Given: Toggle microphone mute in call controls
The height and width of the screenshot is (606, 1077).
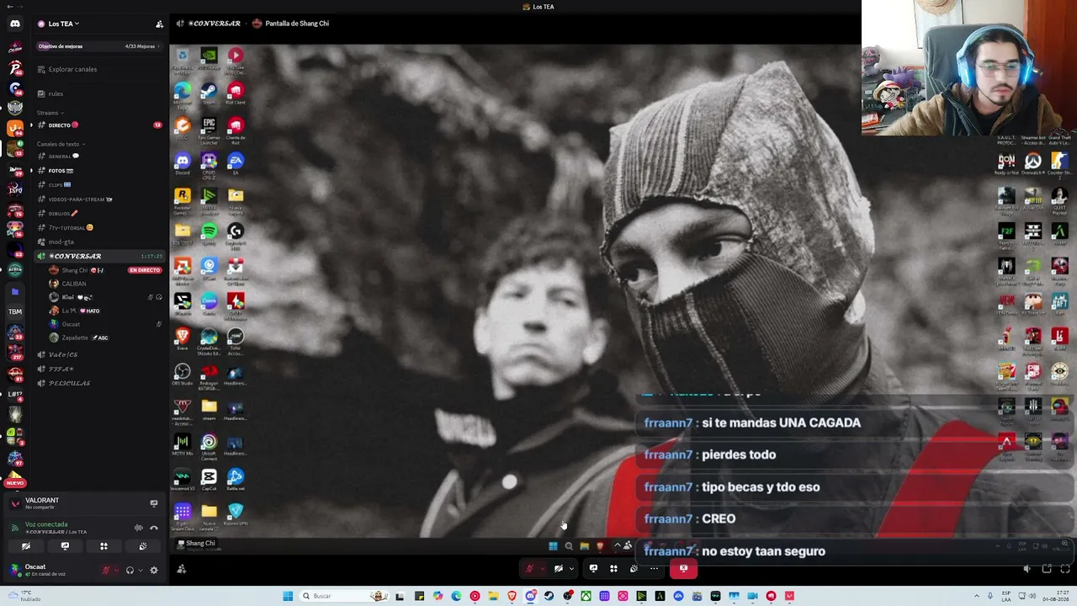Looking at the screenshot, I should click(x=530, y=569).
